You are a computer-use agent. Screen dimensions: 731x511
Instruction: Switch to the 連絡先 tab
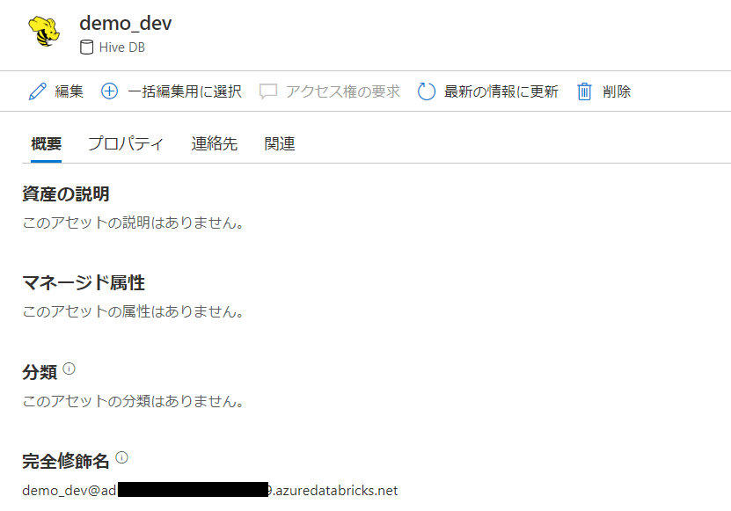[214, 143]
